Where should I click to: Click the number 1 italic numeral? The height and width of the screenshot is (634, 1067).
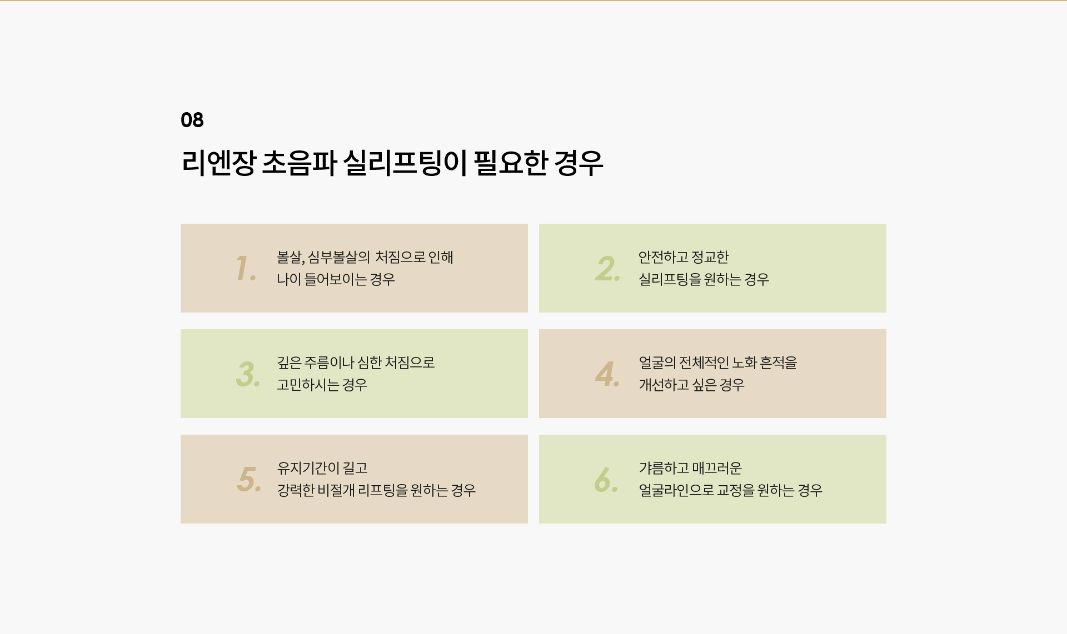(x=246, y=268)
